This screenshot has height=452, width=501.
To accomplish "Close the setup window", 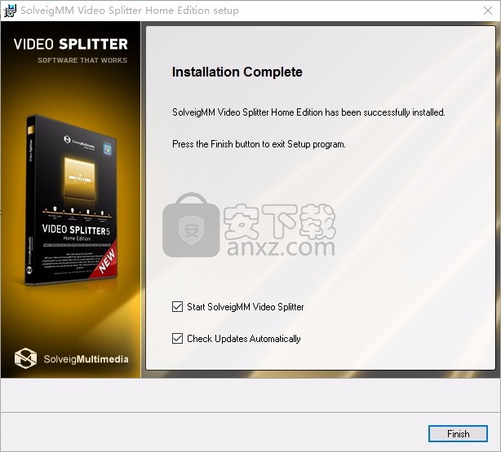I will pyautogui.click(x=488, y=11).
